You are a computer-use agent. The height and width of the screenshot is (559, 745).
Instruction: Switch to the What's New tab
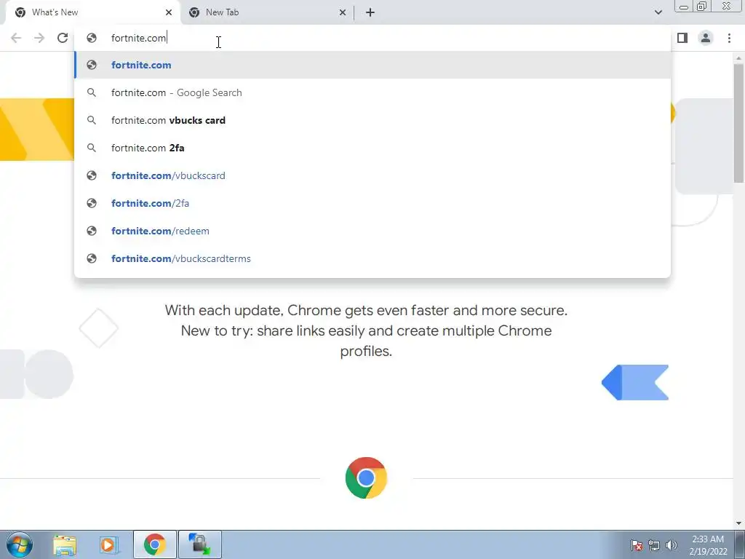tap(92, 12)
